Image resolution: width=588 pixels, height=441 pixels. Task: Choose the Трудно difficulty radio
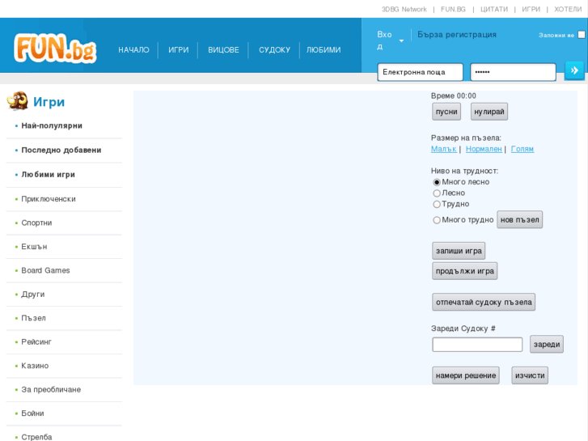[x=437, y=205]
